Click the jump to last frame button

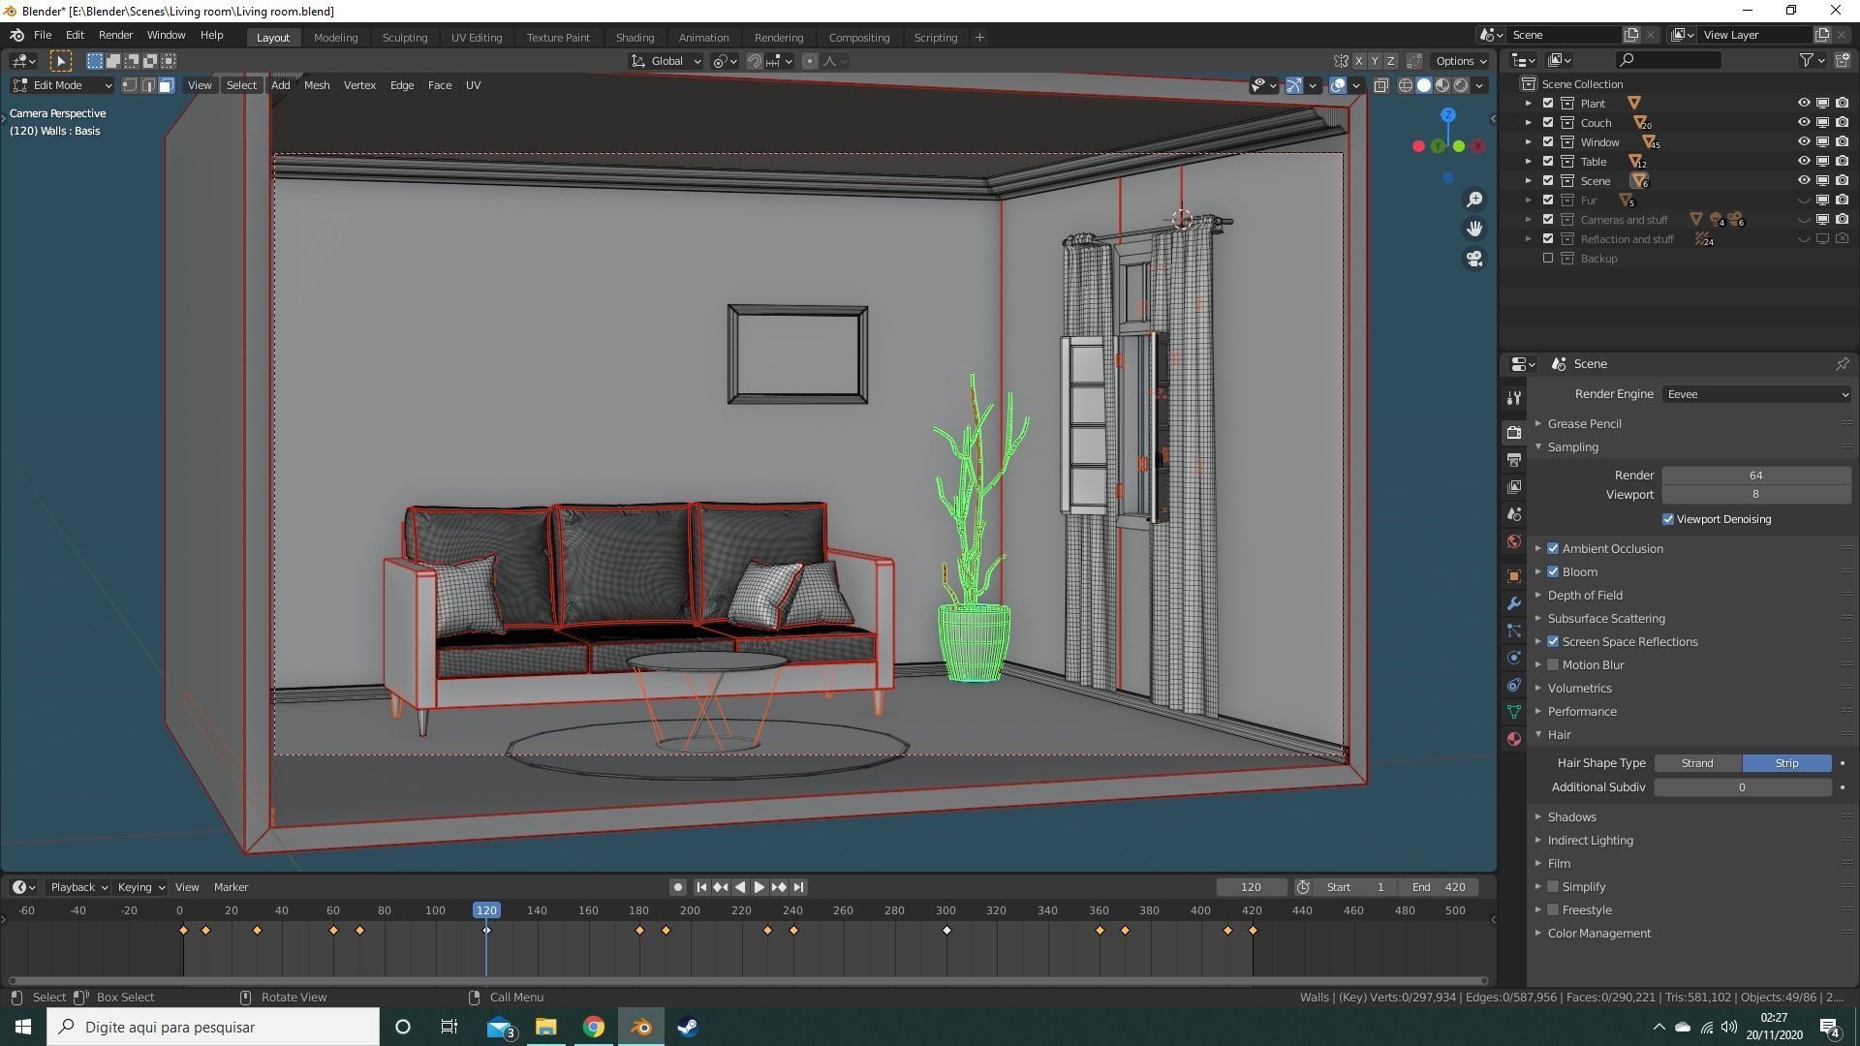tap(798, 887)
